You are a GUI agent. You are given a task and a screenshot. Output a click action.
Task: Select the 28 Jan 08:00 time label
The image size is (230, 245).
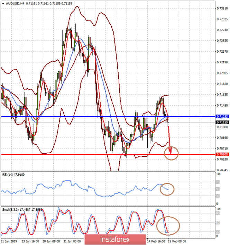51,241
